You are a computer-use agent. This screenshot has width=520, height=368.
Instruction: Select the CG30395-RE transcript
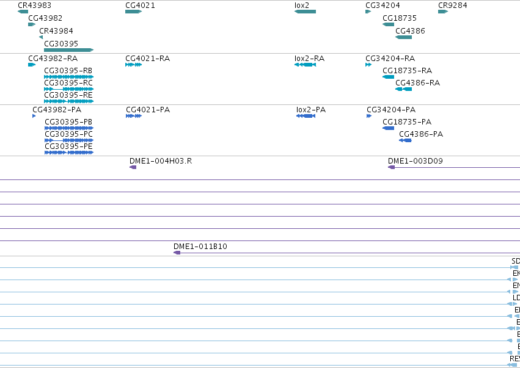69,101
